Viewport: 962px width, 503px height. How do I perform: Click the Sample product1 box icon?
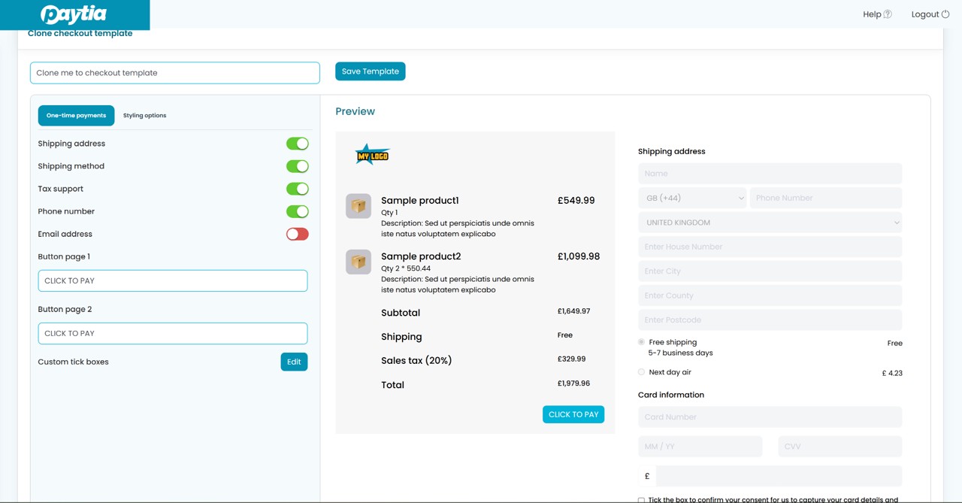[x=358, y=206]
